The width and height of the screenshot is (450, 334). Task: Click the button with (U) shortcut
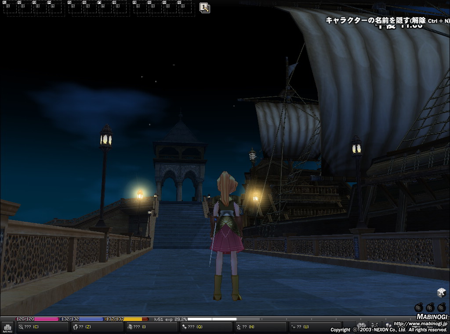pos(315,327)
